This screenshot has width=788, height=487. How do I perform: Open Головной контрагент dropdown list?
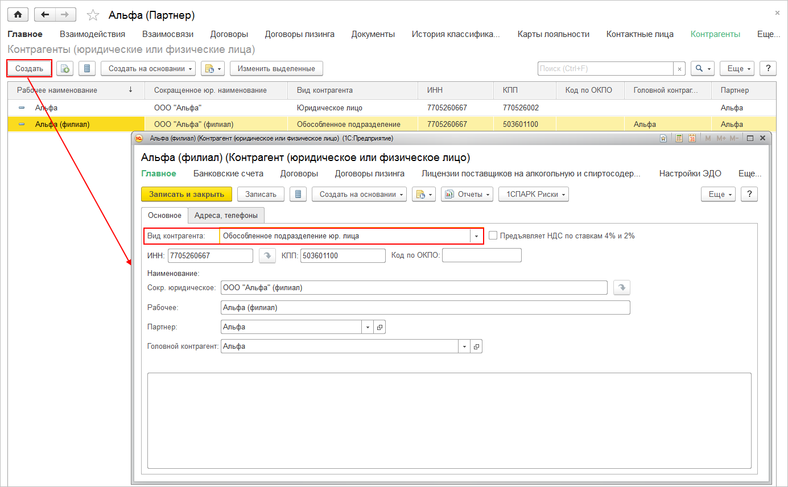pyautogui.click(x=465, y=346)
